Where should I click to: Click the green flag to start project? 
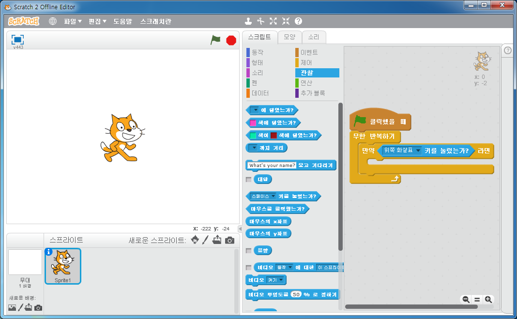click(215, 40)
